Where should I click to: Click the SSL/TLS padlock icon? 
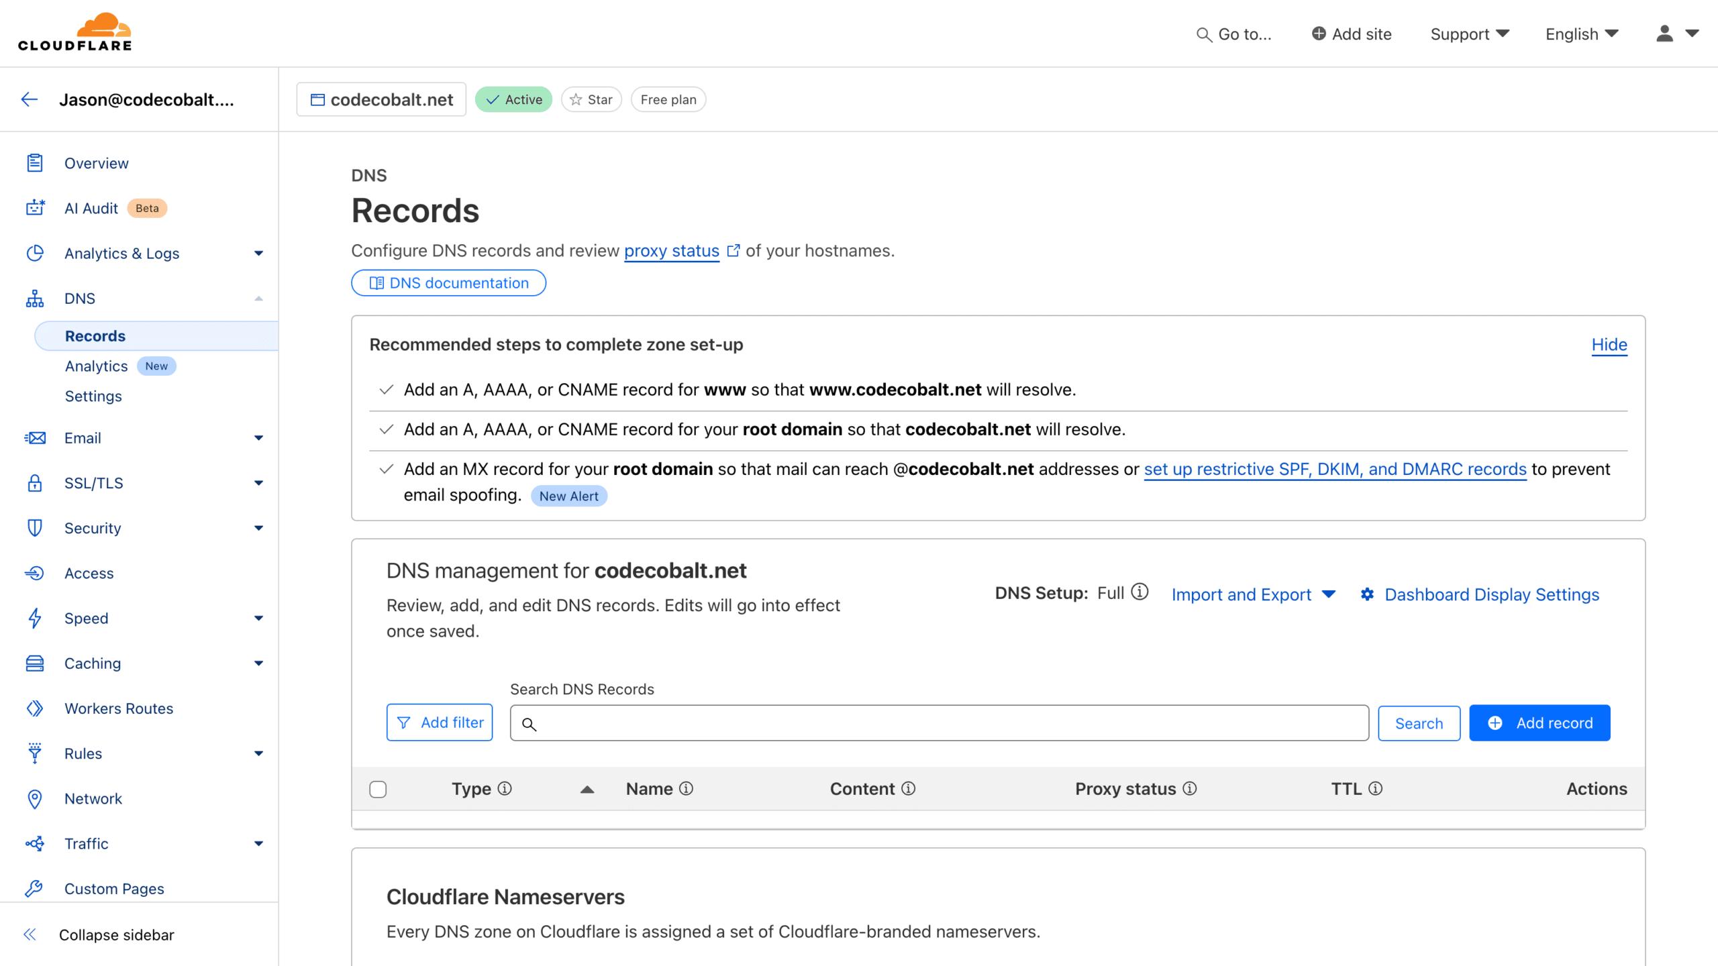pyautogui.click(x=34, y=482)
